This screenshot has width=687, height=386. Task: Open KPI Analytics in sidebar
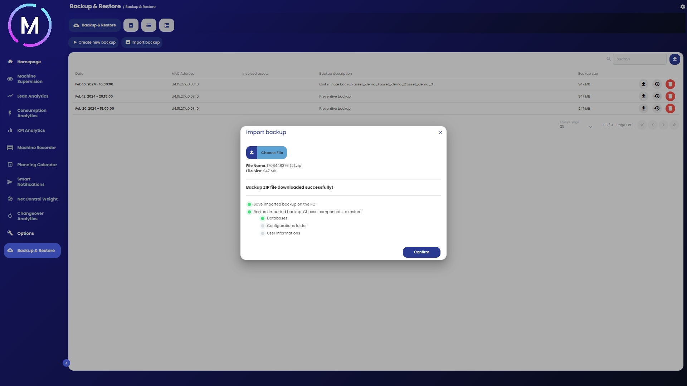(31, 130)
